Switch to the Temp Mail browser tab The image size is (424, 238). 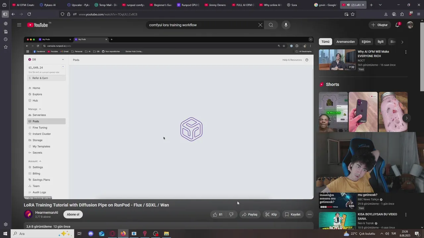click(105, 5)
